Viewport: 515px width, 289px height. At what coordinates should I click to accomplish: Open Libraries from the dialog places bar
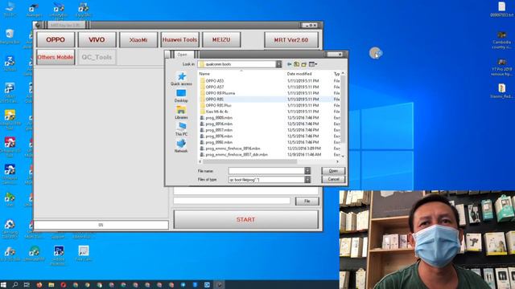181,112
